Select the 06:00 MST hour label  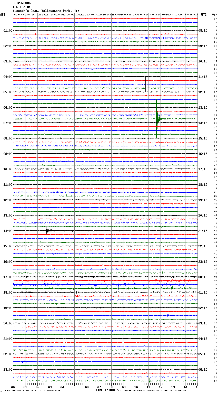(8, 108)
